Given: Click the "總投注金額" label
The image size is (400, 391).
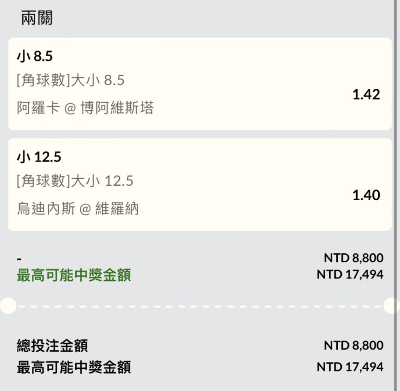Looking at the screenshot, I should click(x=52, y=346).
